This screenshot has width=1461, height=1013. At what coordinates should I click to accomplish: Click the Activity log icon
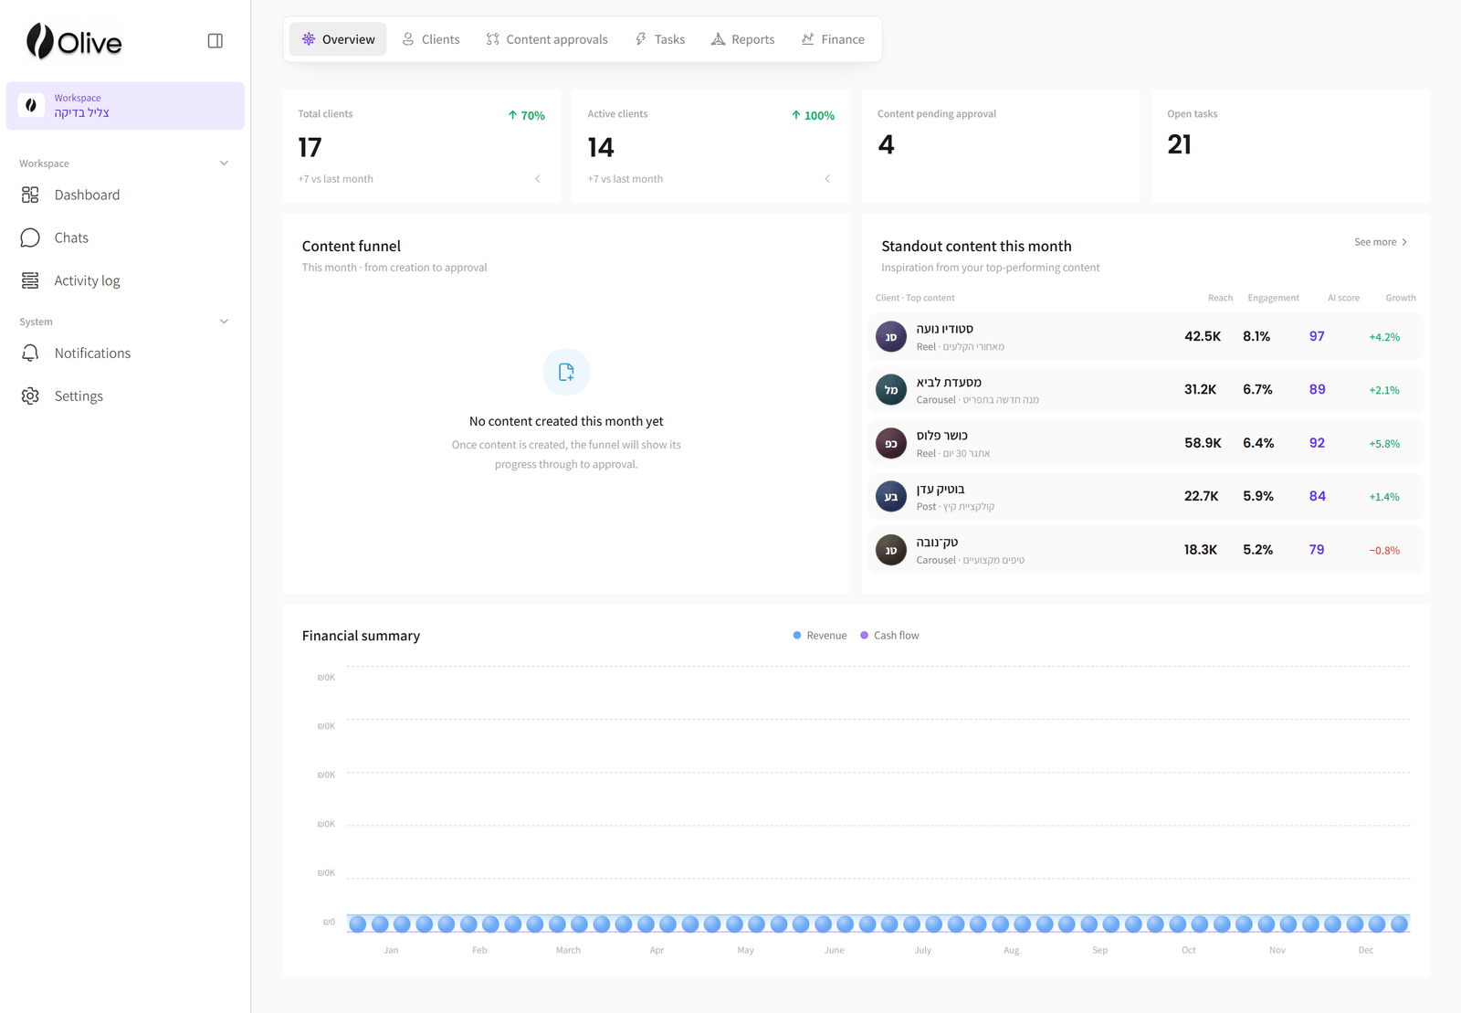[30, 280]
